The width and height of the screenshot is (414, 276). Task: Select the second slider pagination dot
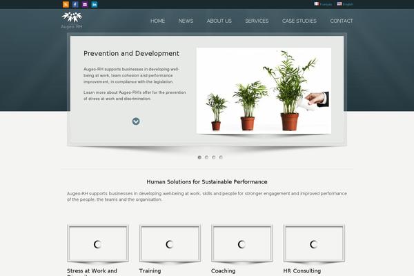click(207, 157)
